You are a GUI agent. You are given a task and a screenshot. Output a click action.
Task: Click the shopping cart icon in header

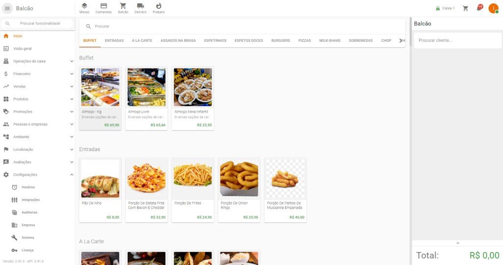click(466, 8)
